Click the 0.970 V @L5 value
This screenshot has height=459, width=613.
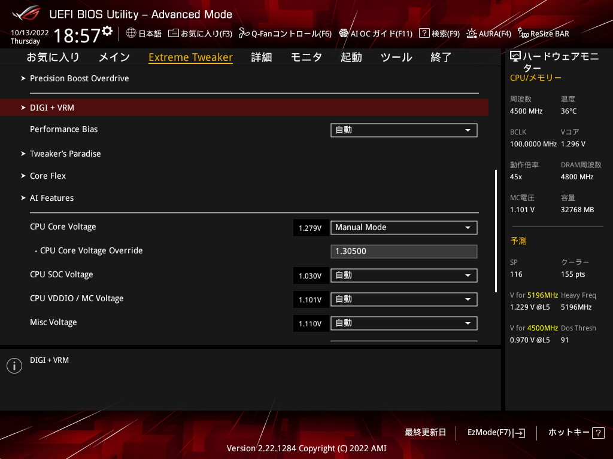530,340
